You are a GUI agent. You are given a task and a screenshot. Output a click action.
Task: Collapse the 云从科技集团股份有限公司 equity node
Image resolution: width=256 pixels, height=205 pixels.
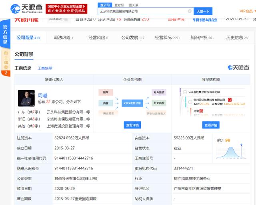(x=185, y=92)
